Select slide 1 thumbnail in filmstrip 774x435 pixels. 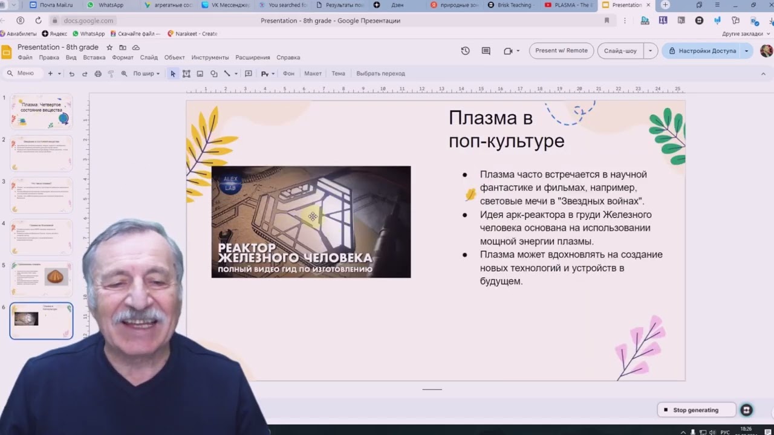(41, 111)
